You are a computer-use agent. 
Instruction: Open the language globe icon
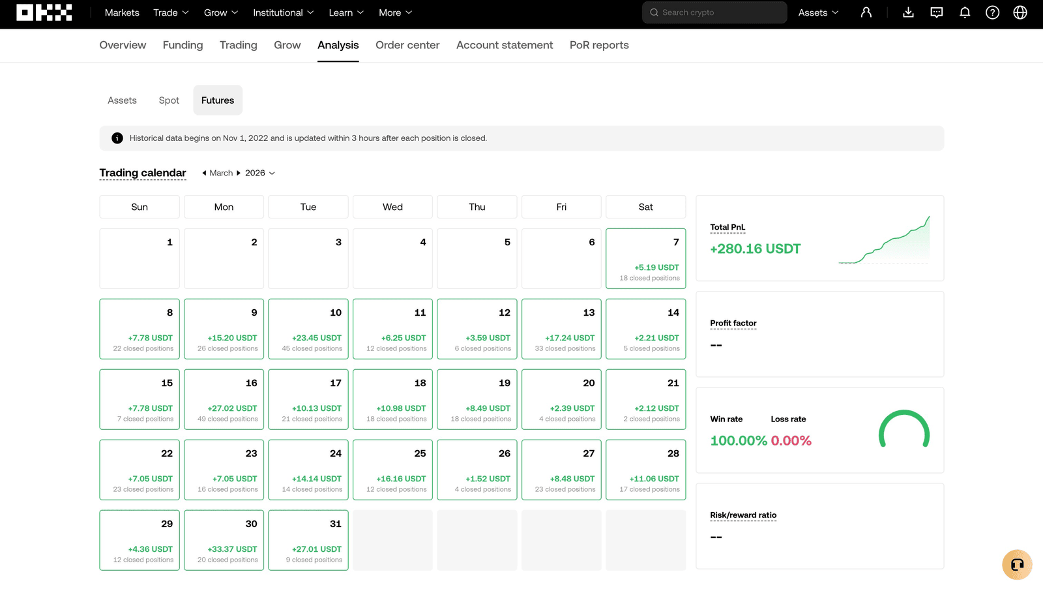1020,12
